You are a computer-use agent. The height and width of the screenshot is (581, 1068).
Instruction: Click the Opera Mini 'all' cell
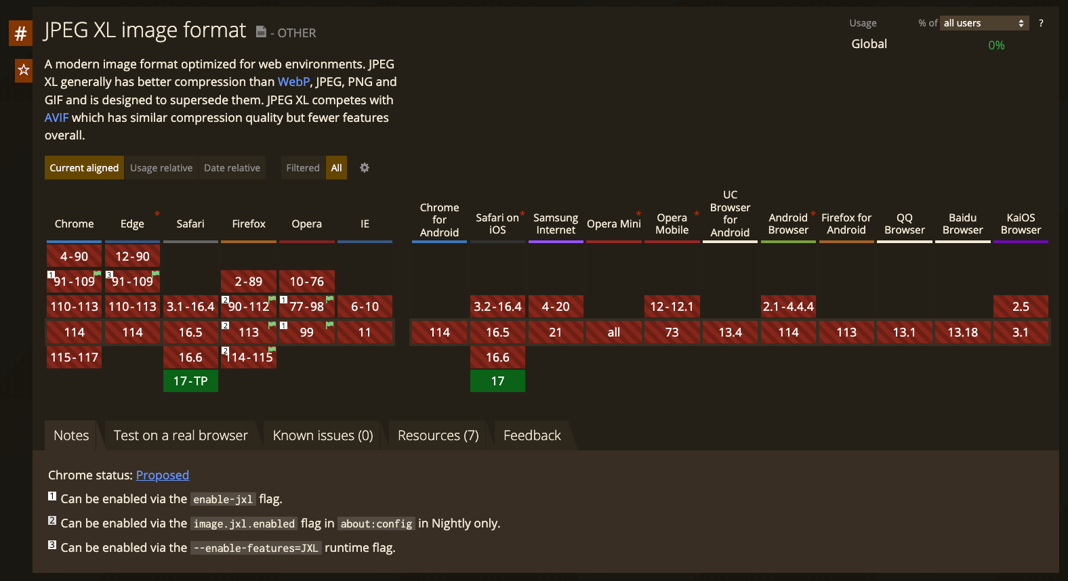pos(614,332)
